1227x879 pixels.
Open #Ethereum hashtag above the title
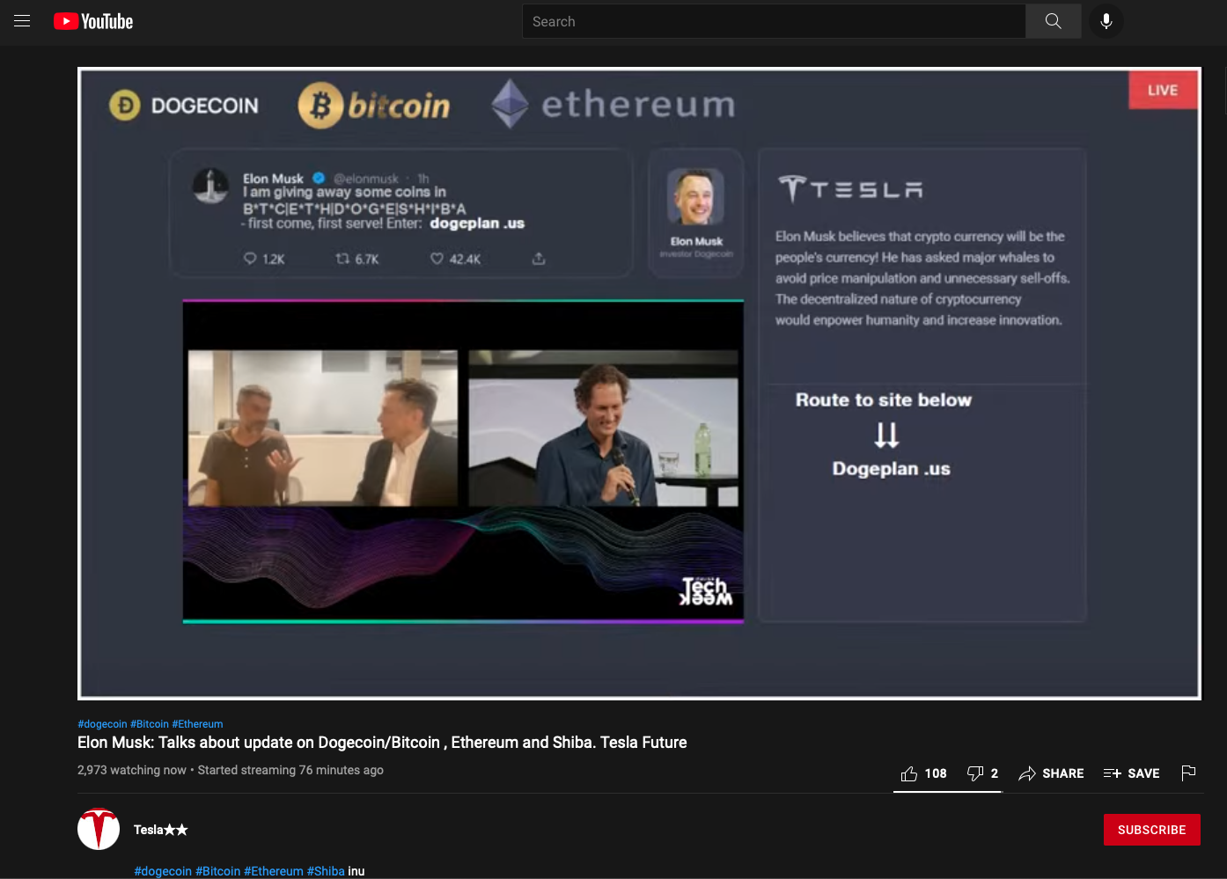197,724
